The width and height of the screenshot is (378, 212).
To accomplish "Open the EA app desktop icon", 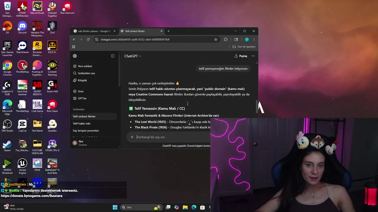I will (7, 28).
